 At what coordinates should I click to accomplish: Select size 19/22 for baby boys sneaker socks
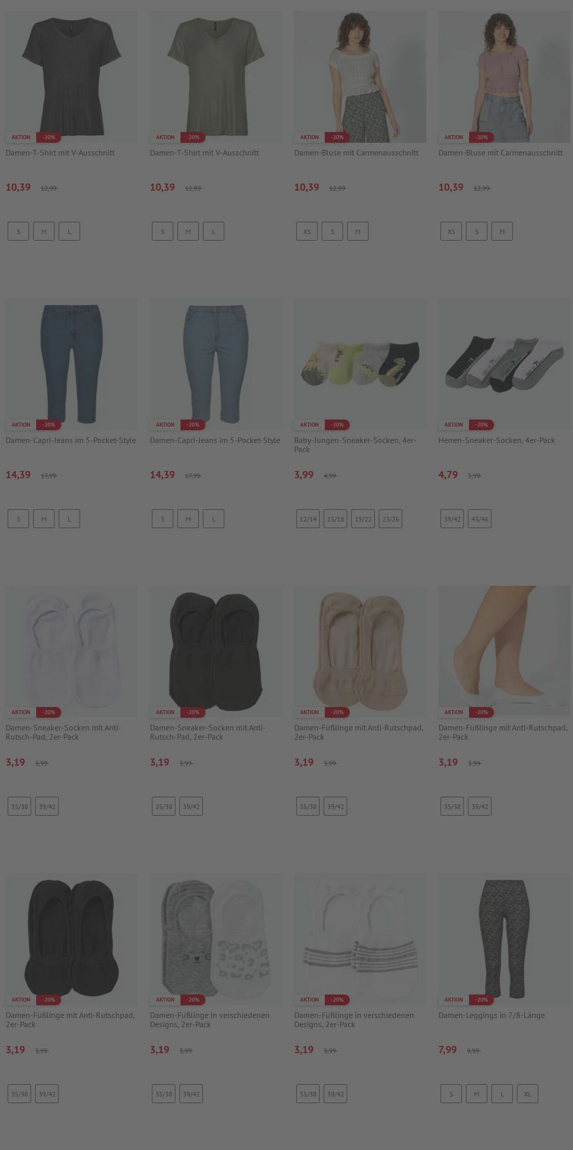(x=363, y=519)
